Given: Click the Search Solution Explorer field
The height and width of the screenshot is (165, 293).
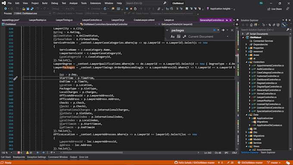Looking at the screenshot, I should [x=263, y=30].
